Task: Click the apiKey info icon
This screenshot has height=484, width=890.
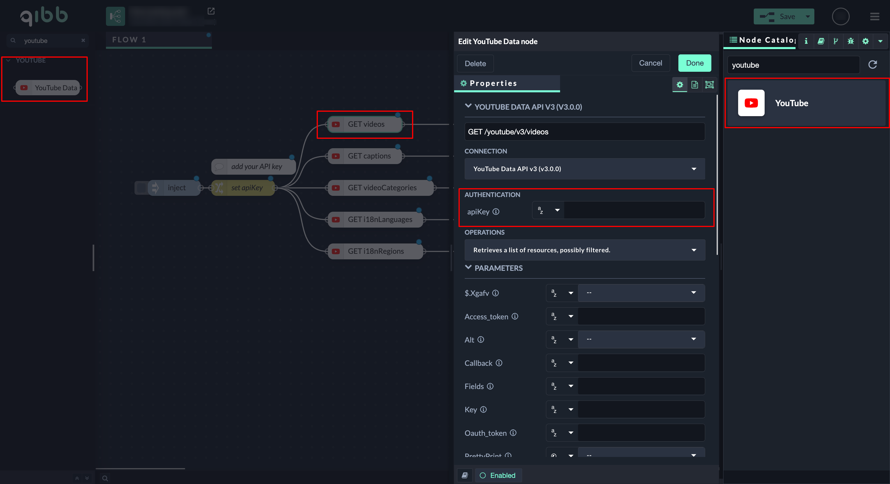Action: click(x=496, y=212)
